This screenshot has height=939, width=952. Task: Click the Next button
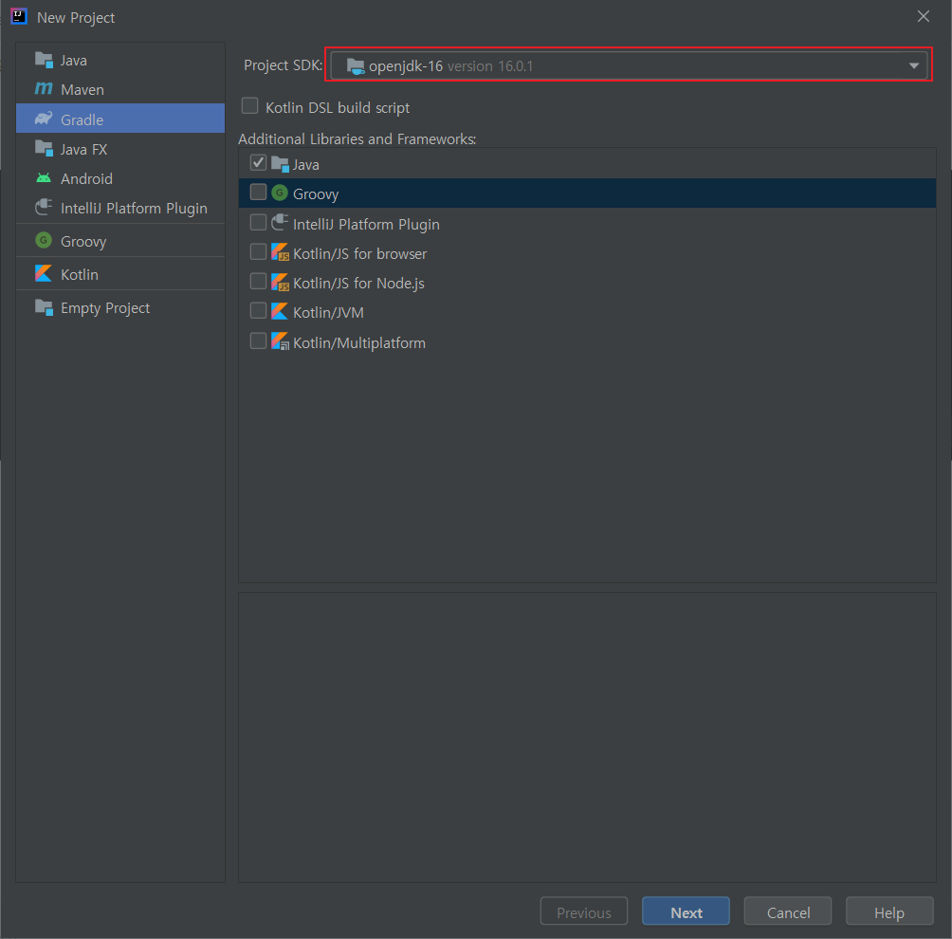click(x=687, y=911)
